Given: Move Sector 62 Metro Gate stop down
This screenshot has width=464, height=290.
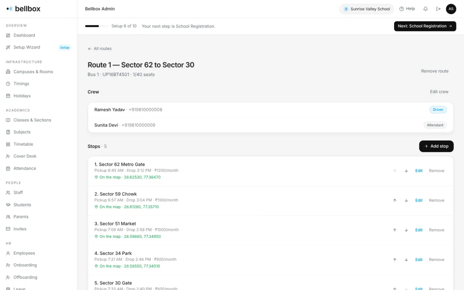Looking at the screenshot, I should tap(406, 171).
